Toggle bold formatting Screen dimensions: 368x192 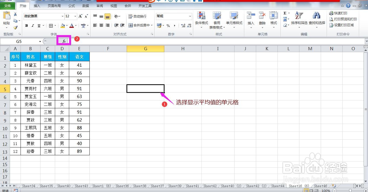pyautogui.click(x=26, y=26)
